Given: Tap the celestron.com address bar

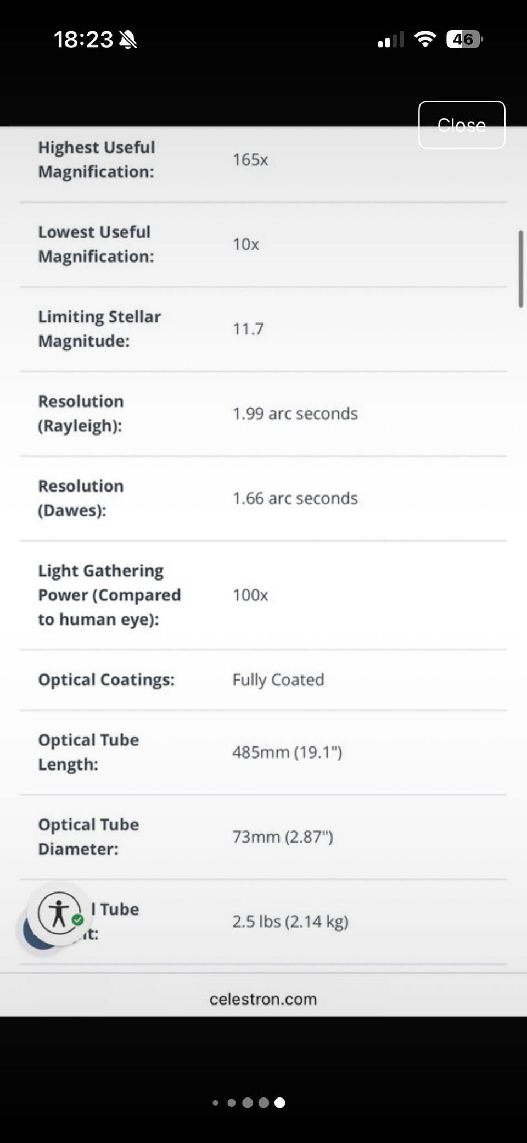Looking at the screenshot, I should click(x=263, y=999).
